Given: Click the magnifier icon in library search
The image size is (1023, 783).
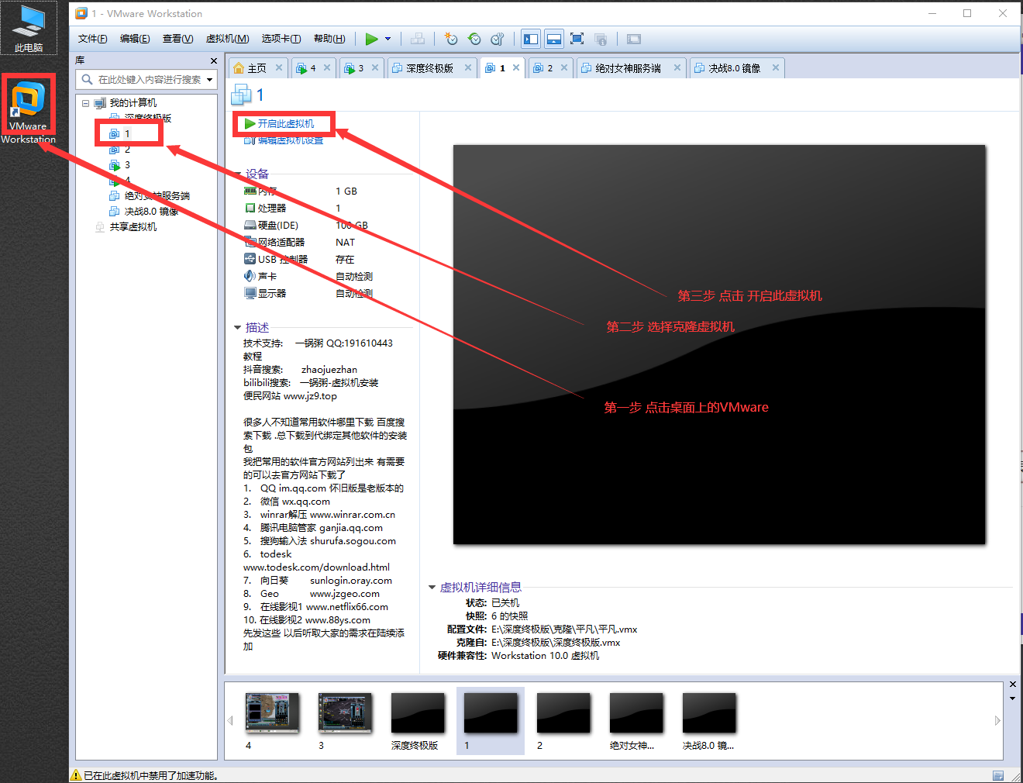Looking at the screenshot, I should tap(86, 79).
